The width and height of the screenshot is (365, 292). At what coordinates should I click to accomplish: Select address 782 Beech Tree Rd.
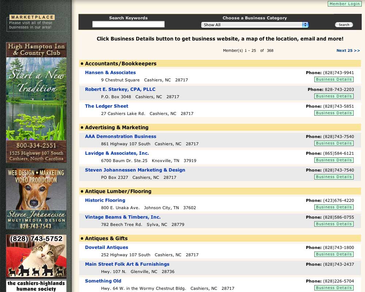(x=122, y=224)
